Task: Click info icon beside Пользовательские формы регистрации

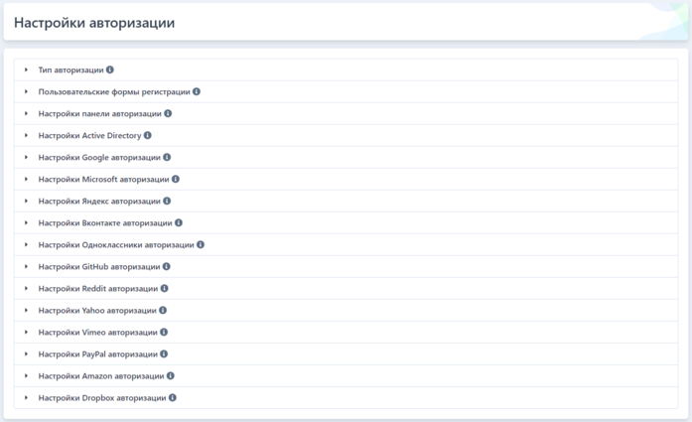Action: tap(197, 92)
